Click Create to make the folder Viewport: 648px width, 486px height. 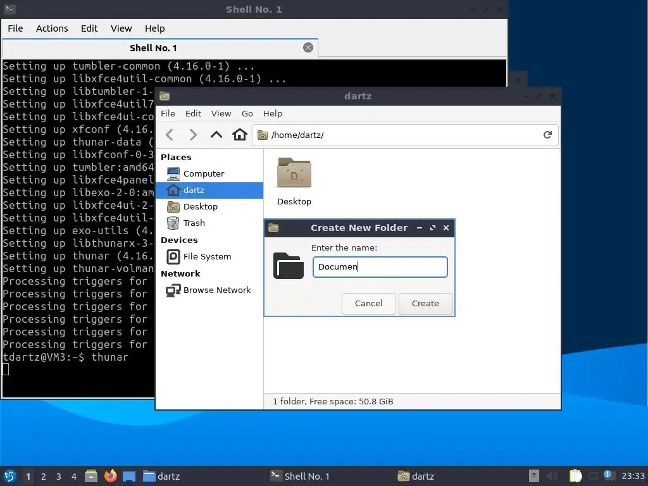(425, 303)
